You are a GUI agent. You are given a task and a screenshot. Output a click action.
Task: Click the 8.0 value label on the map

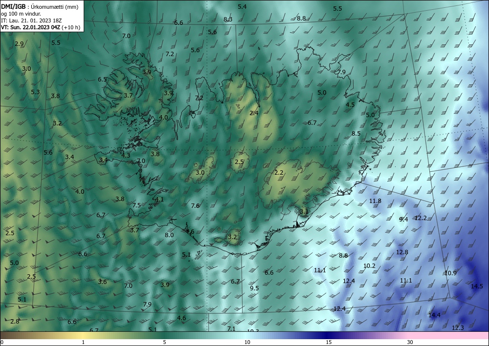(x=169, y=235)
